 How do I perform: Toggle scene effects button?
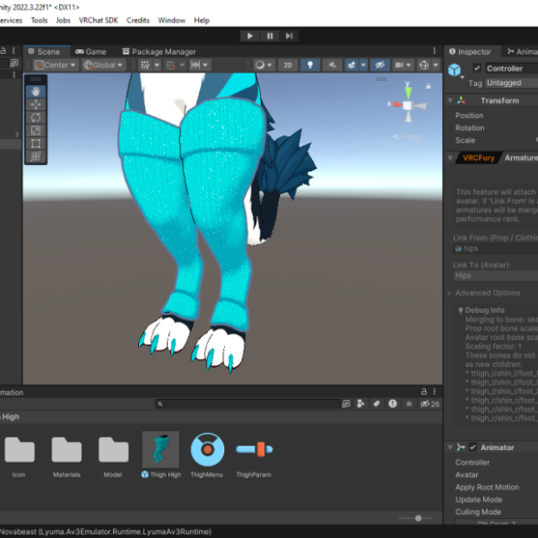tap(351, 65)
